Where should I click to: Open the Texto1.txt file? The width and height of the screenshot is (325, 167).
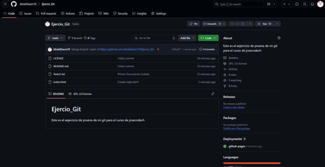(x=59, y=74)
